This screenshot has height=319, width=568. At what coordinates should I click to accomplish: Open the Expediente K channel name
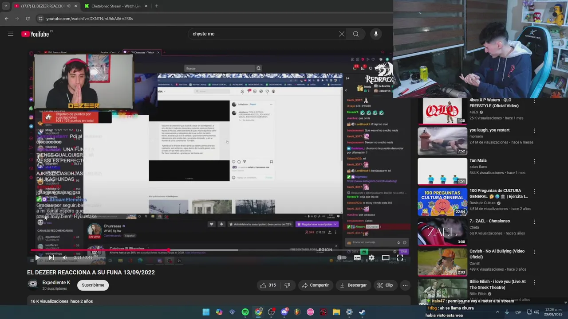tap(56, 283)
